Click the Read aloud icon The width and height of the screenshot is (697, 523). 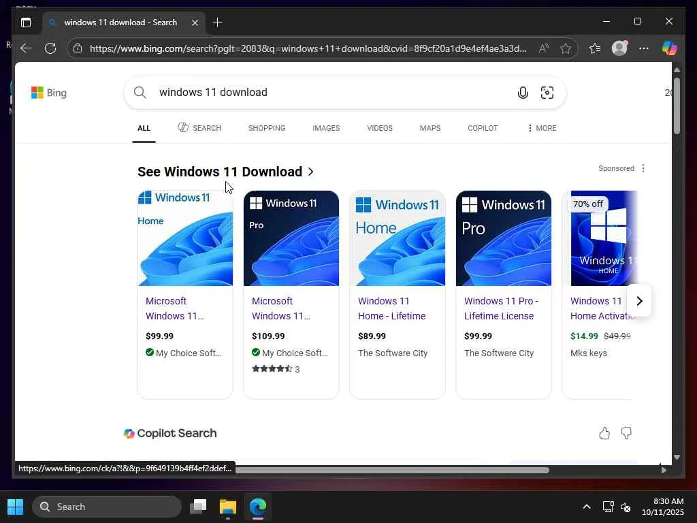coord(544,48)
